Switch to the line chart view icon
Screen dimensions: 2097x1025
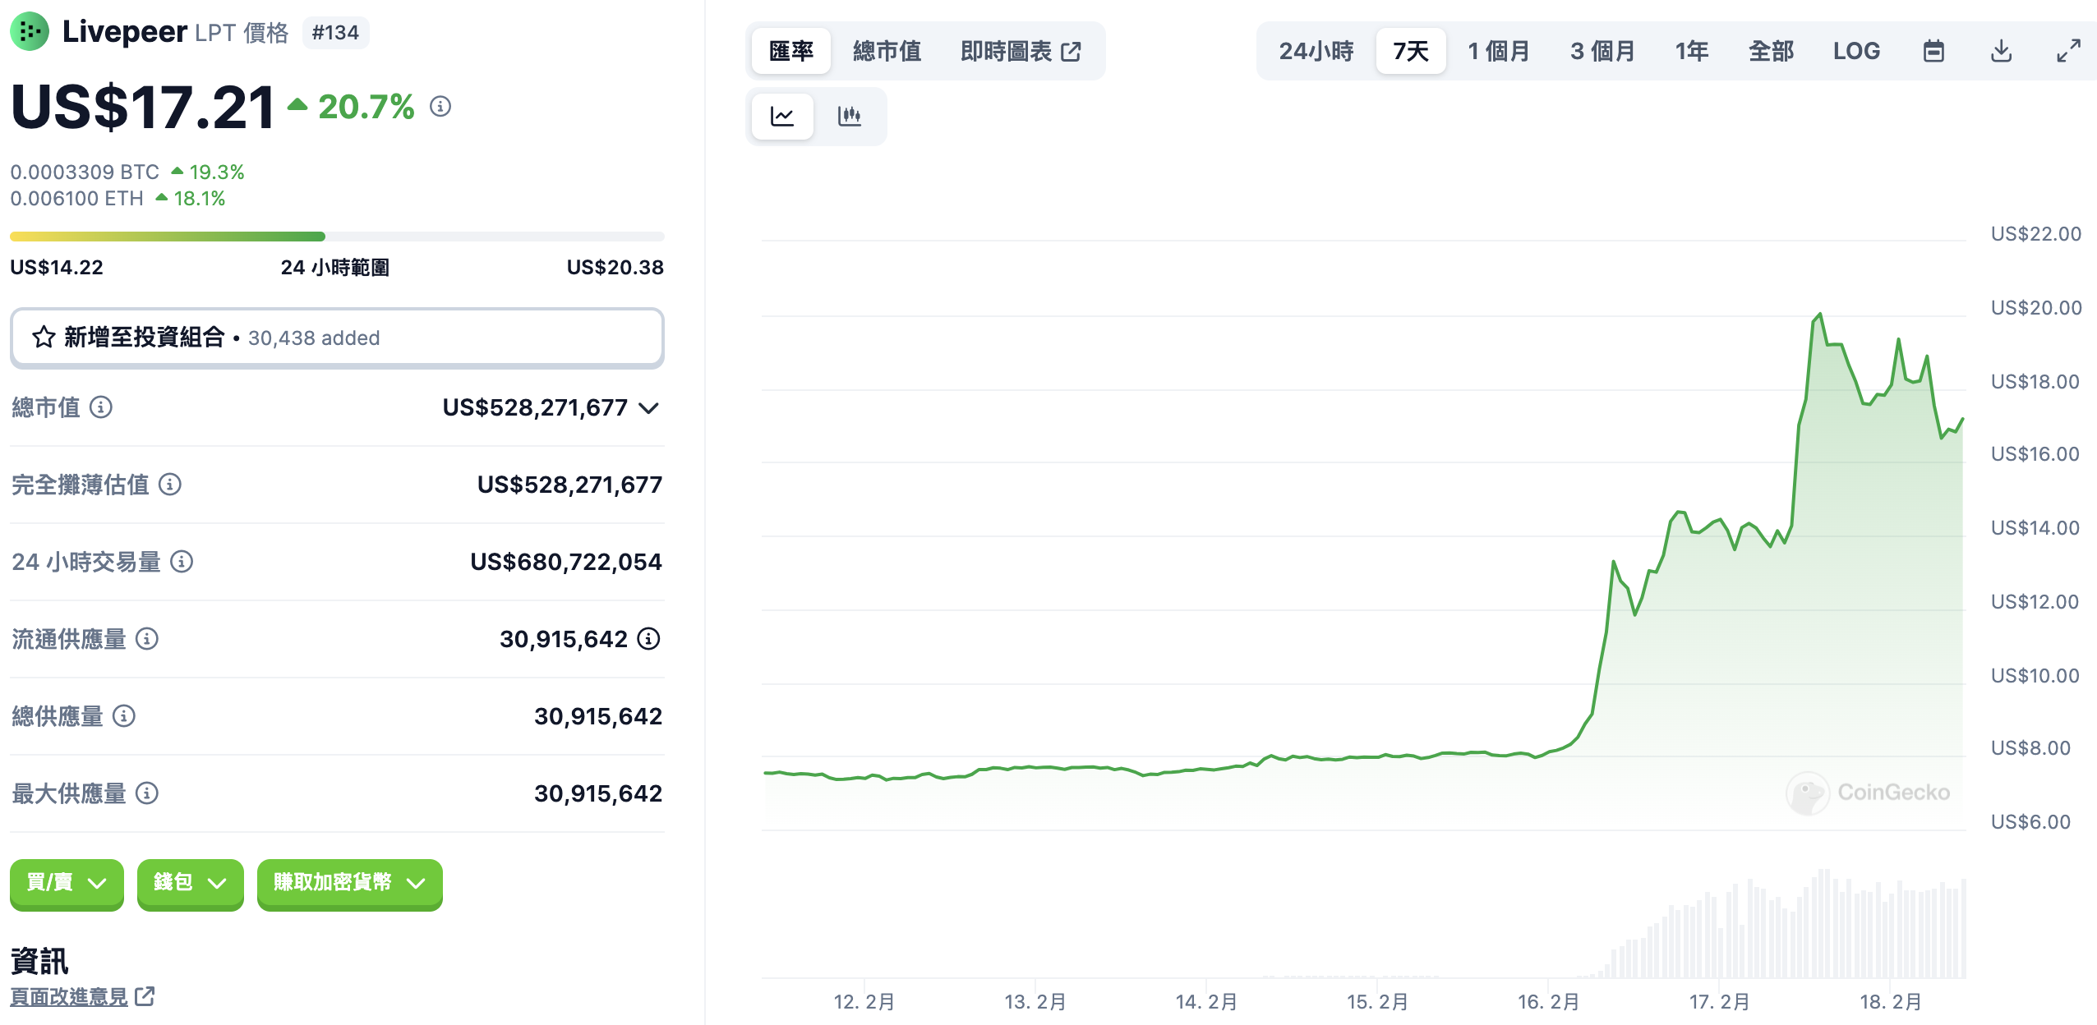(x=782, y=117)
